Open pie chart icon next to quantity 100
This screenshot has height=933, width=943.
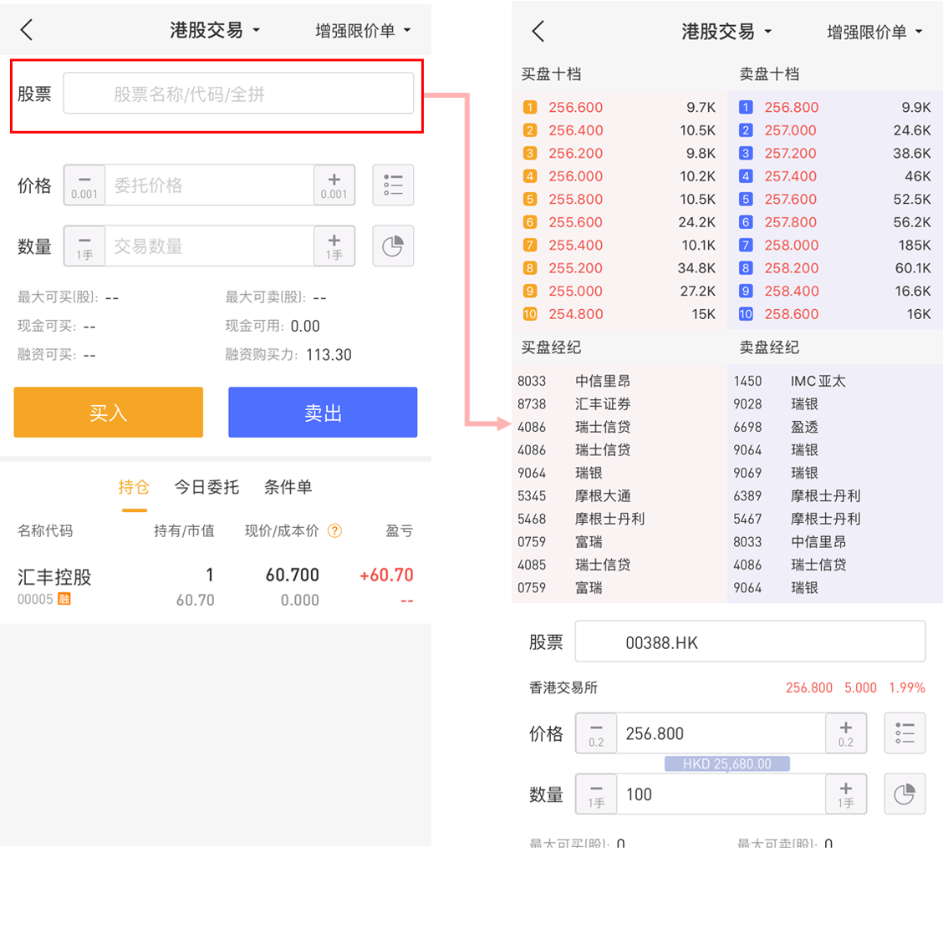click(x=905, y=794)
